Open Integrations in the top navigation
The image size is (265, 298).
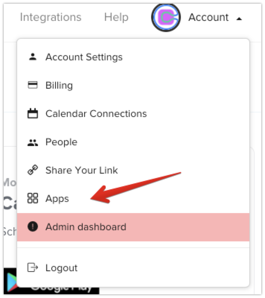51,17
